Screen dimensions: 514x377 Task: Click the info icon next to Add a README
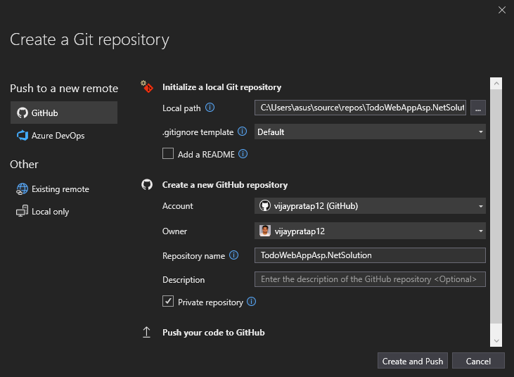243,154
